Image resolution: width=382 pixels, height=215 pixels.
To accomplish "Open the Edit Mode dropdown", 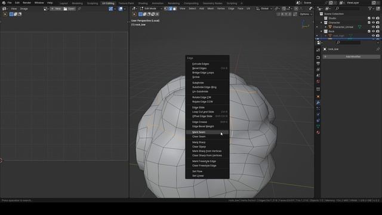I will click(x=151, y=8).
